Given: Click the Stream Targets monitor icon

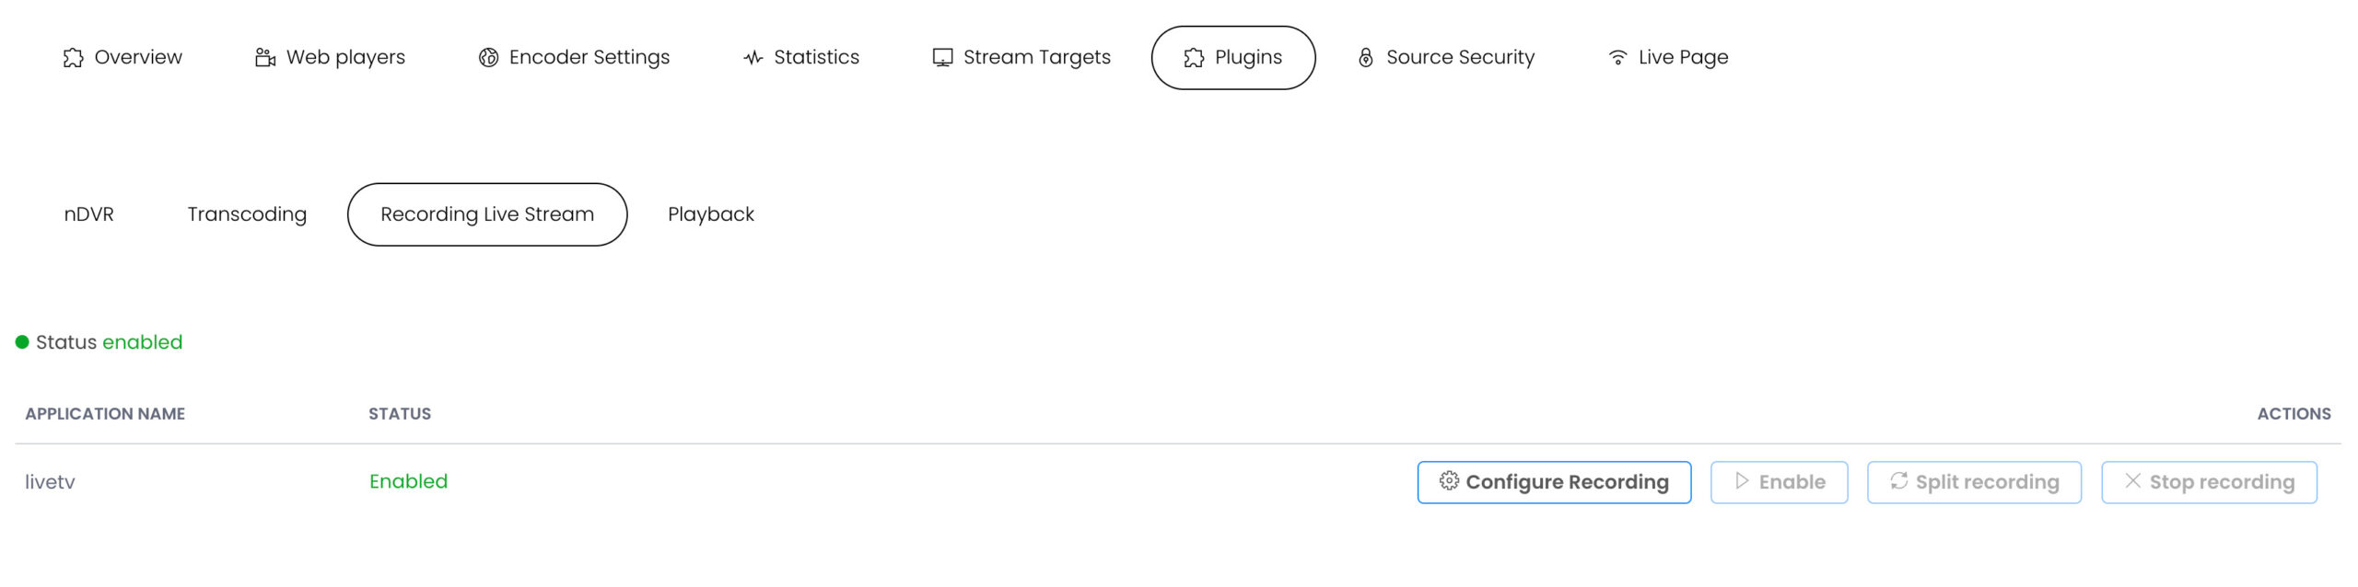Looking at the screenshot, I should pos(942,58).
